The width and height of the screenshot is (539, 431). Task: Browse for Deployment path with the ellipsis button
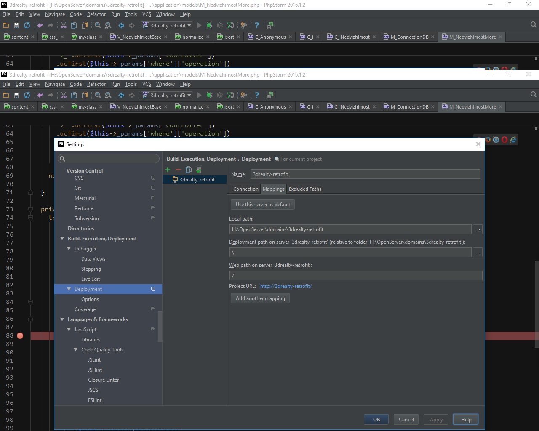click(x=478, y=253)
